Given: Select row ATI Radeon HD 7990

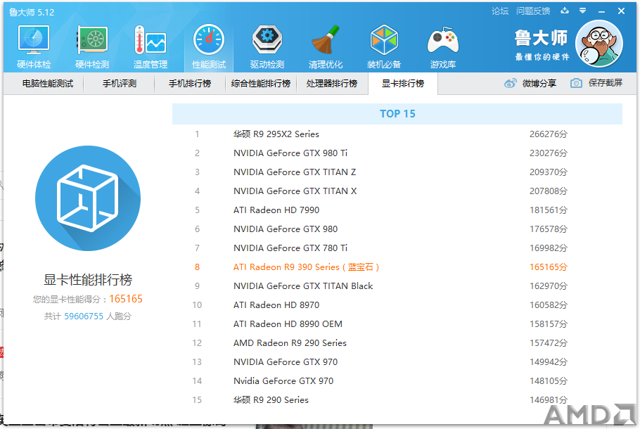Looking at the screenshot, I should (x=397, y=210).
